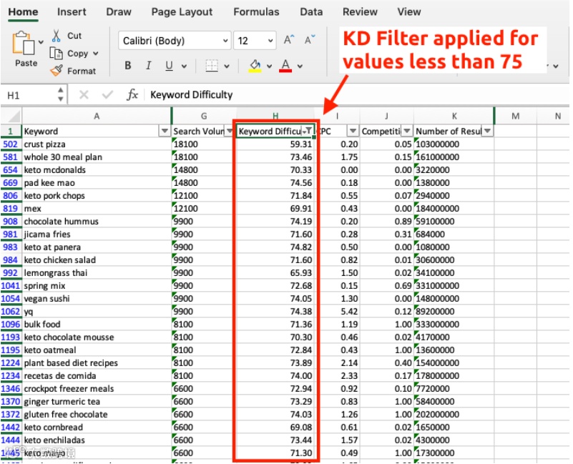Click the fx insert function icon
This screenshot has height=464, width=573.
pos(132,94)
